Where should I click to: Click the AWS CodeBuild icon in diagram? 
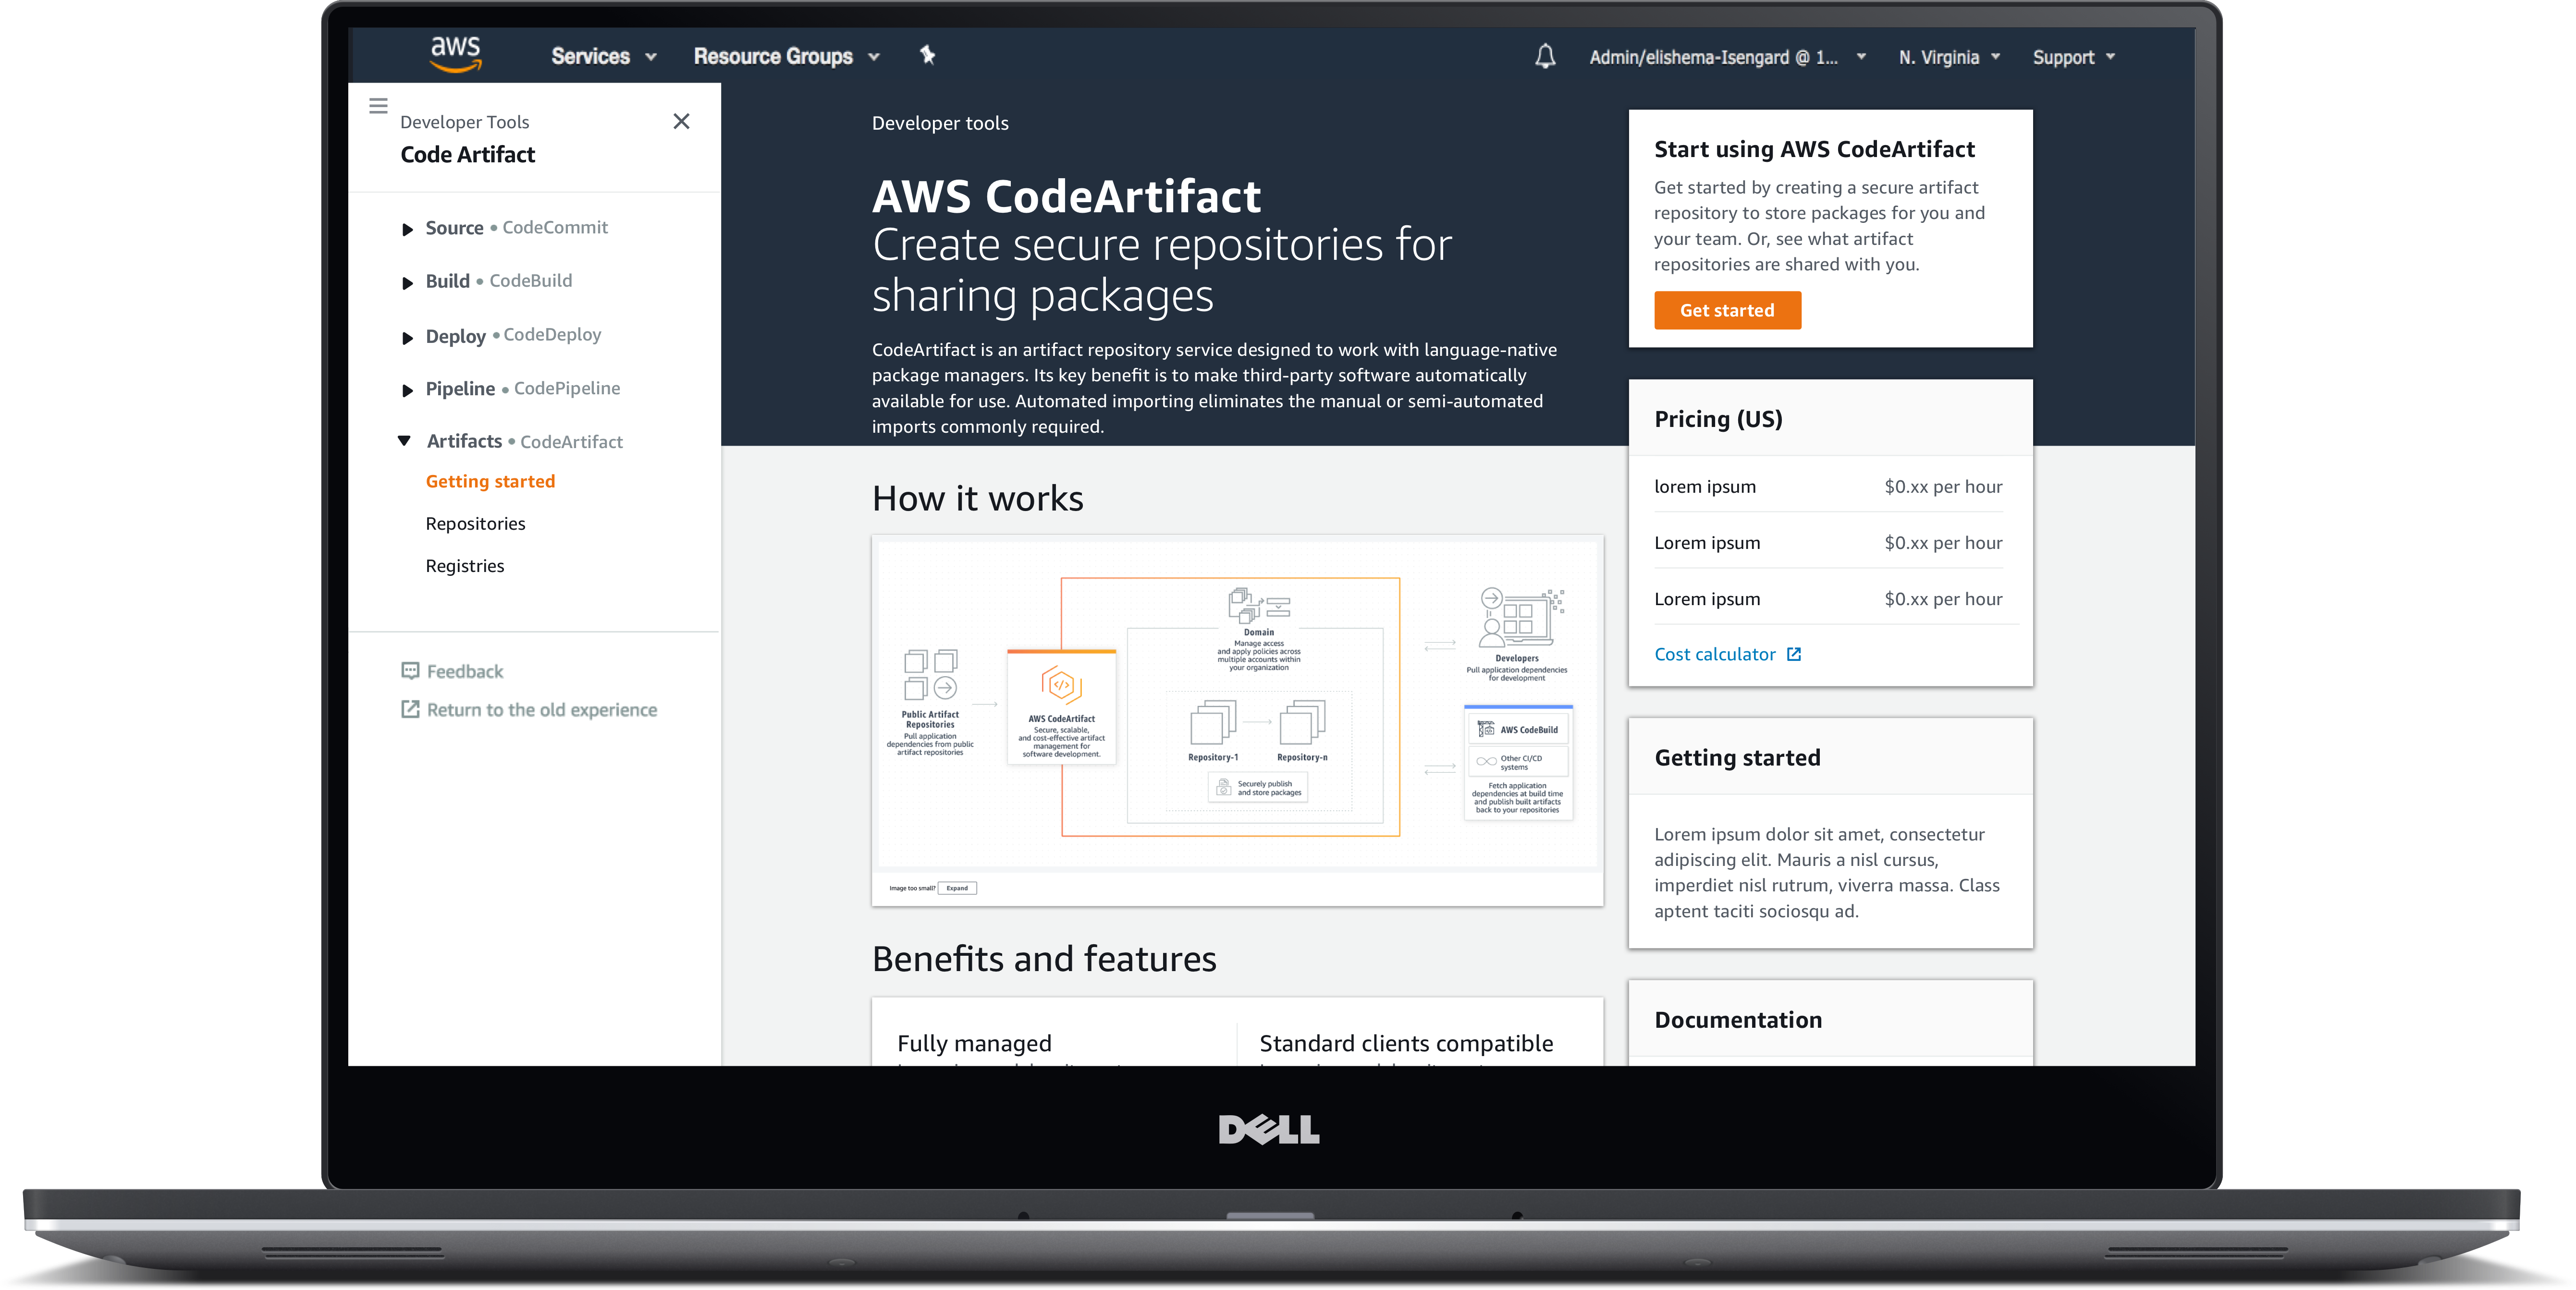(x=1486, y=729)
